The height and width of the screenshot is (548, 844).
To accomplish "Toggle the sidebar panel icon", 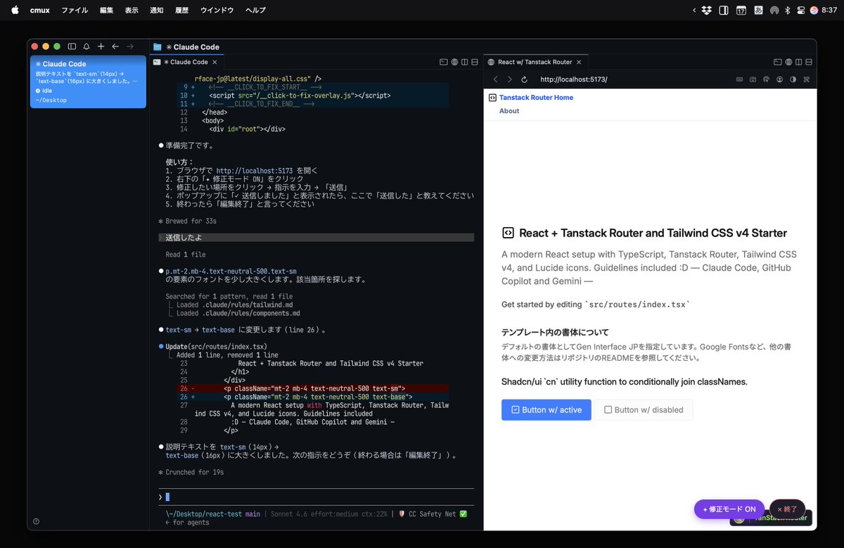I will pos(72,46).
